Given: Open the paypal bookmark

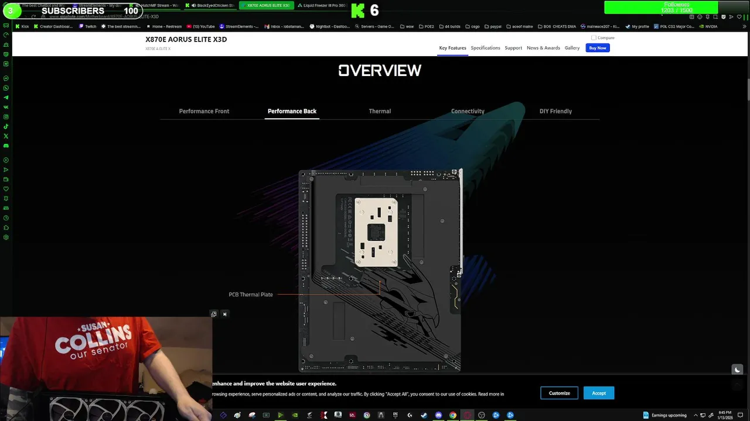Looking at the screenshot, I should tap(493, 26).
